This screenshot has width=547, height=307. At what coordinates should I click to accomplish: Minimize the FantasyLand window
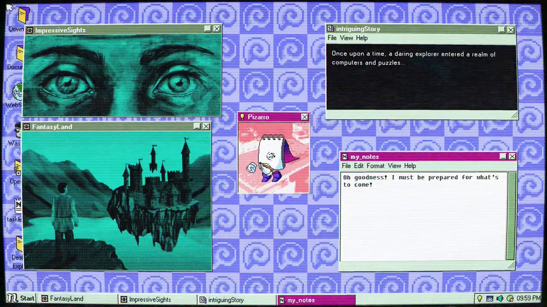tap(197, 126)
